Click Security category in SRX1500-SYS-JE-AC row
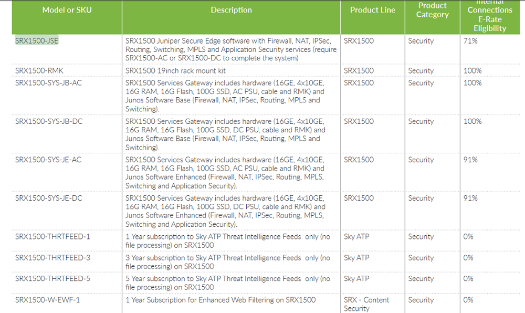This screenshot has height=313, width=525. click(421, 160)
